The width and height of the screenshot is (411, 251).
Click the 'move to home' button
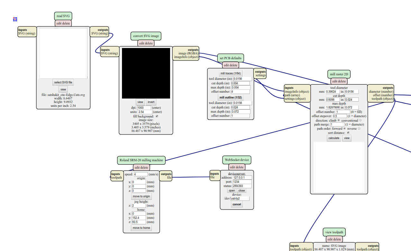pyautogui.click(x=141, y=228)
